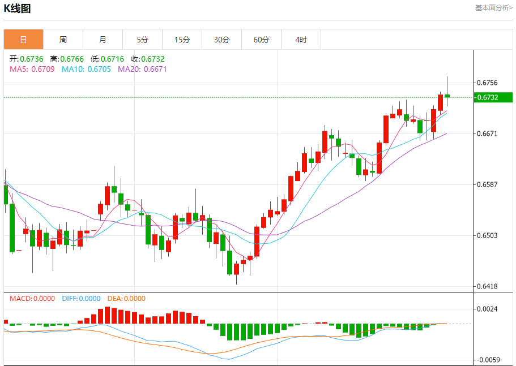Click the MA20 indicator label
516x366 pixels.
click(x=142, y=69)
